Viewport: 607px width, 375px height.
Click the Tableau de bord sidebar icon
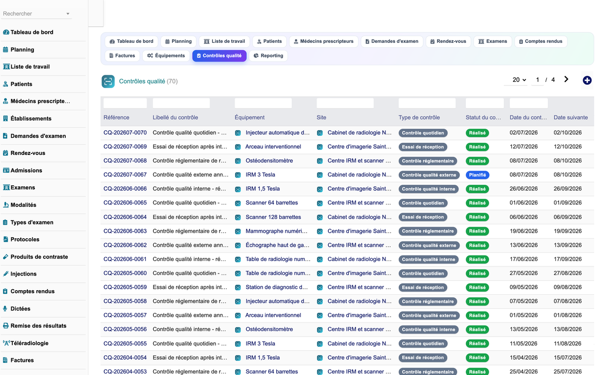[x=6, y=32]
